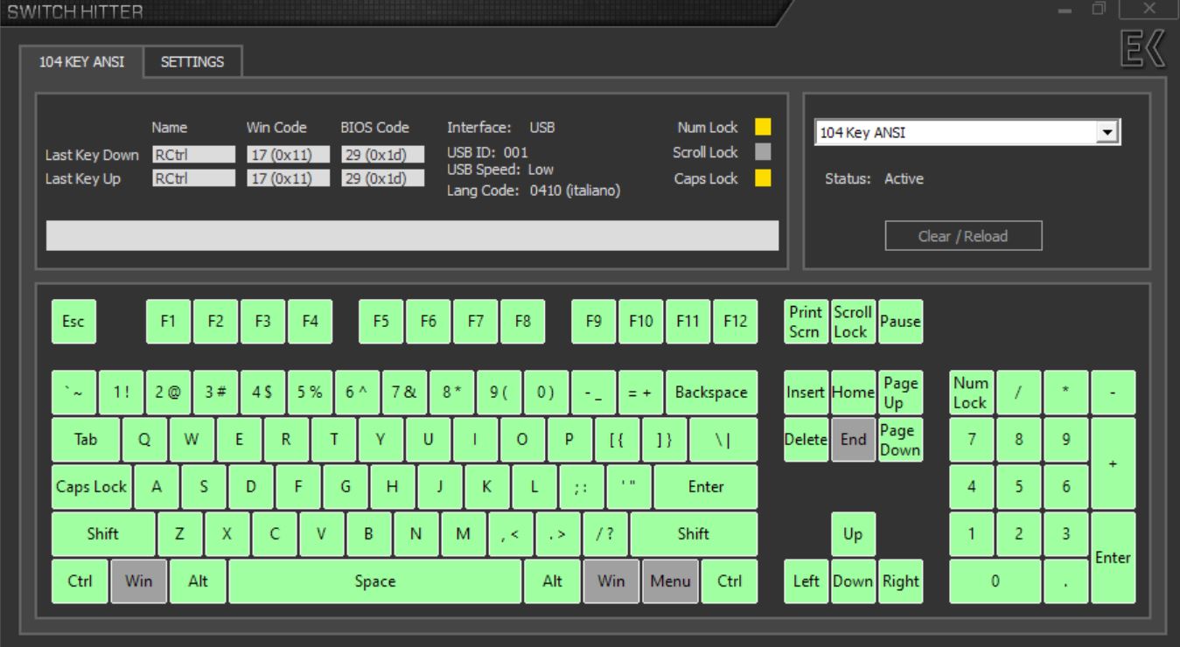Click the gray Menu key tile
1180x647 pixels.
click(x=670, y=581)
